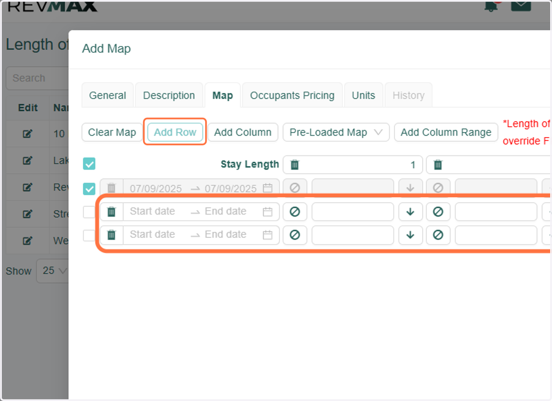Click second block icon in last empty row
This screenshot has width=552, height=401.
(438, 235)
